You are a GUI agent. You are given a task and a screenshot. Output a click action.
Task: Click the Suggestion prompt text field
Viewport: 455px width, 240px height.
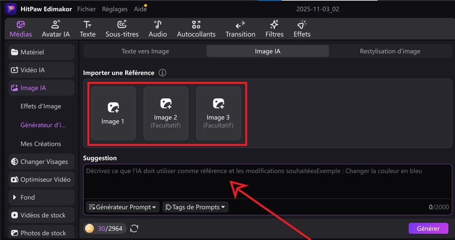pyautogui.click(x=267, y=181)
